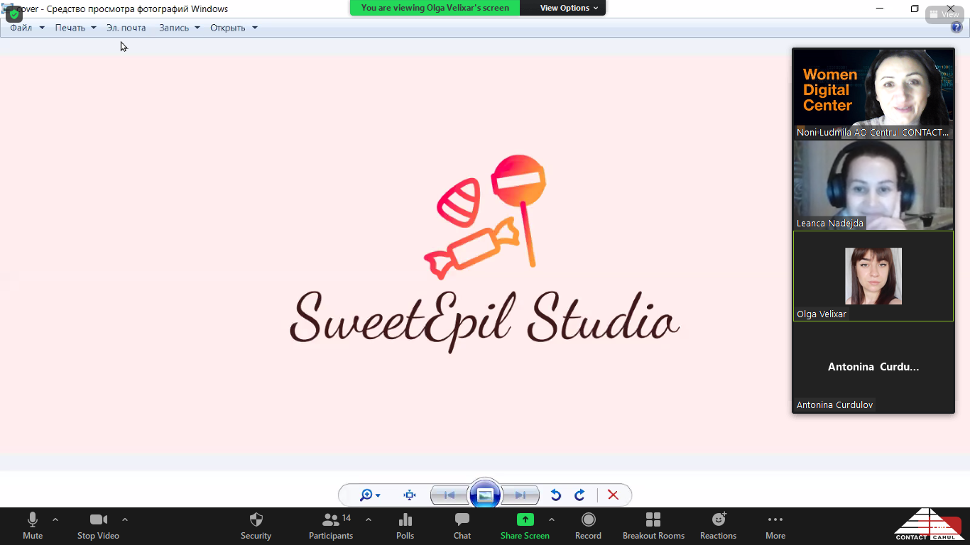Open the Security shield icon
This screenshot has width=970, height=545.
click(256, 520)
